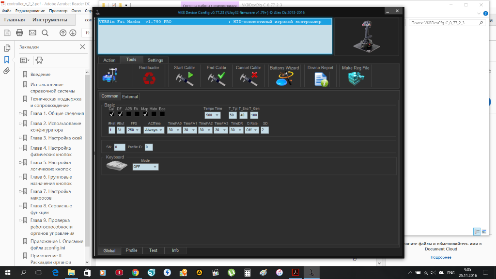Open the Инструменты tab in Acrobat
The height and width of the screenshot is (279, 496).
[x=50, y=19]
